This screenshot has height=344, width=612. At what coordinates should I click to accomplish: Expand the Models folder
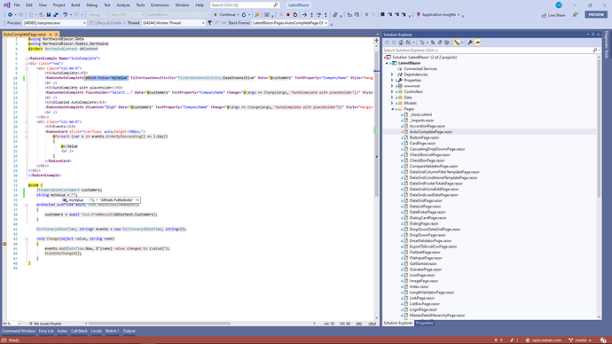pyautogui.click(x=392, y=103)
